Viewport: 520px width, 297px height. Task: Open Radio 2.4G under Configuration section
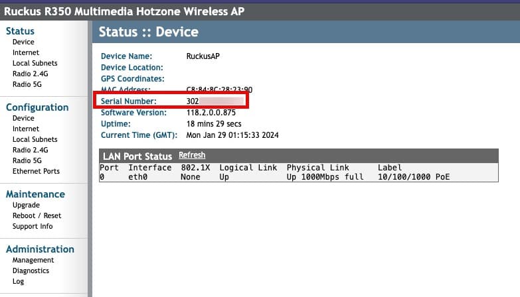[x=30, y=150]
